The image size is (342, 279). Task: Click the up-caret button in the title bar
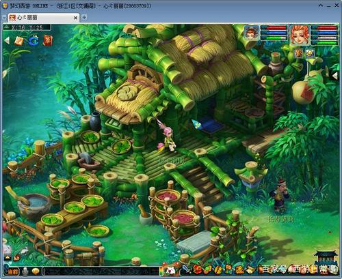click(321, 5)
